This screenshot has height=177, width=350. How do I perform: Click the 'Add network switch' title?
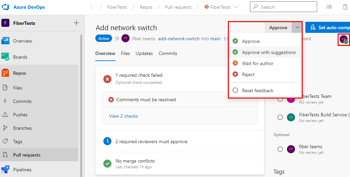click(x=126, y=27)
